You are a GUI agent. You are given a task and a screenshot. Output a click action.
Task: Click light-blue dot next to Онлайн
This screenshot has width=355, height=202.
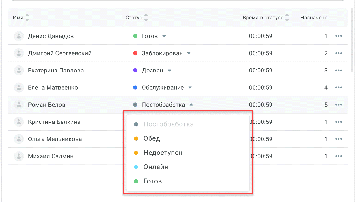(136, 167)
